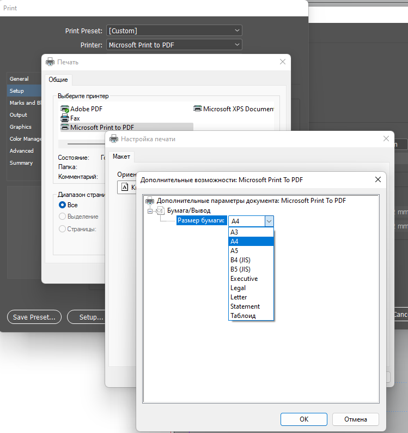Screen dimensions: 408x433
Task: Select the Fax printer
Action: tap(70, 118)
